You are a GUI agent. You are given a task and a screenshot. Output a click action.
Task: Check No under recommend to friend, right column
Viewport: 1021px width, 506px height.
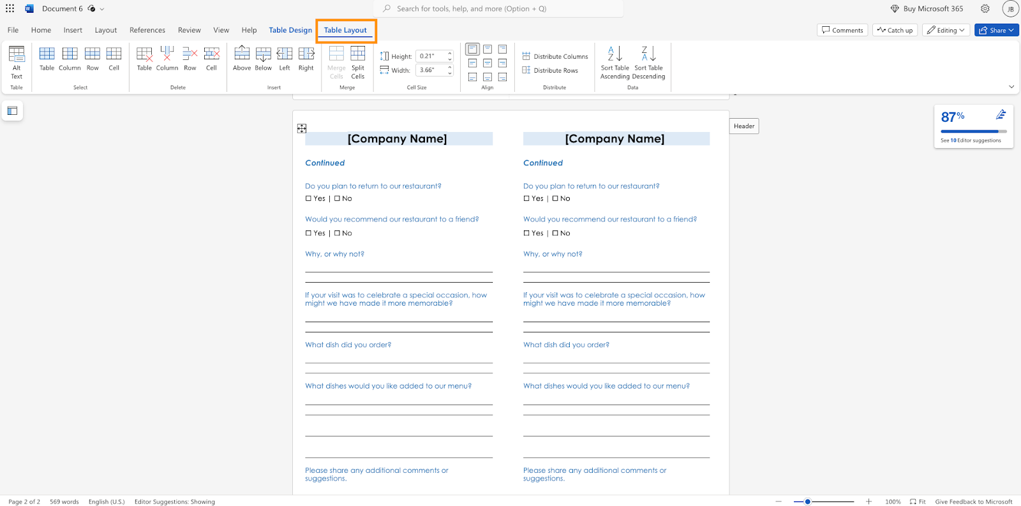(x=555, y=233)
